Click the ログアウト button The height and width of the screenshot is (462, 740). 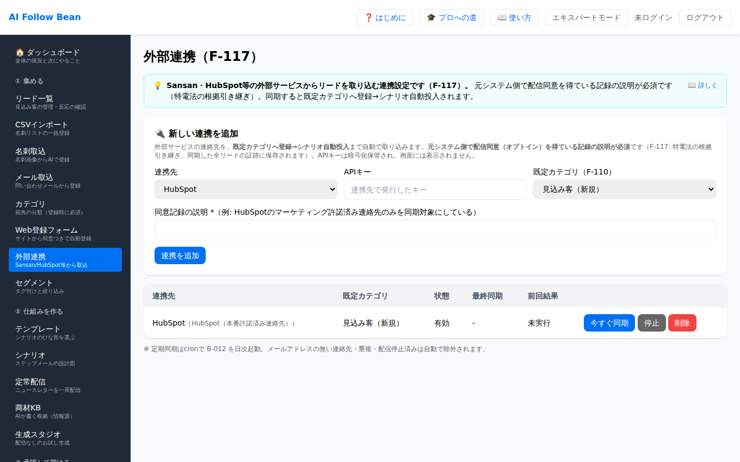705,17
